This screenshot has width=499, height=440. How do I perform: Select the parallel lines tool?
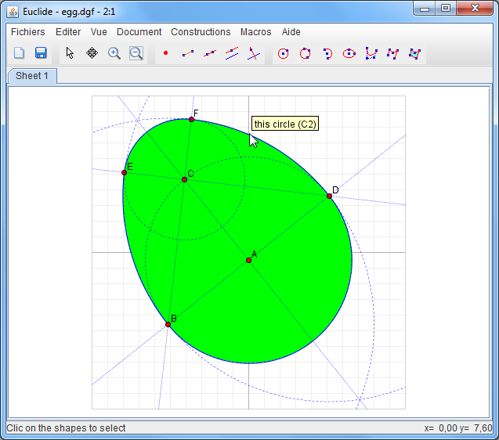231,53
